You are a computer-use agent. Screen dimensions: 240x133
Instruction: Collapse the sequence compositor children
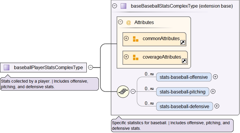pos(133,91)
